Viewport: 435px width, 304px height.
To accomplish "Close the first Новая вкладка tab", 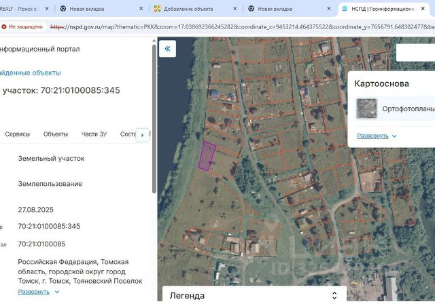I will click(x=141, y=9).
